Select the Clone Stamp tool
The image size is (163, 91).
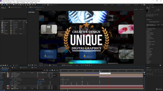coord(28,5)
